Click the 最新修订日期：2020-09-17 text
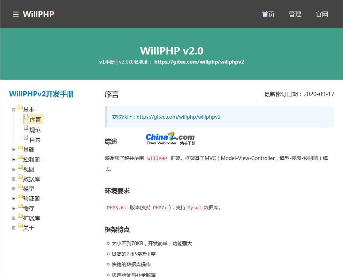343x277 pixels. [x=299, y=94]
